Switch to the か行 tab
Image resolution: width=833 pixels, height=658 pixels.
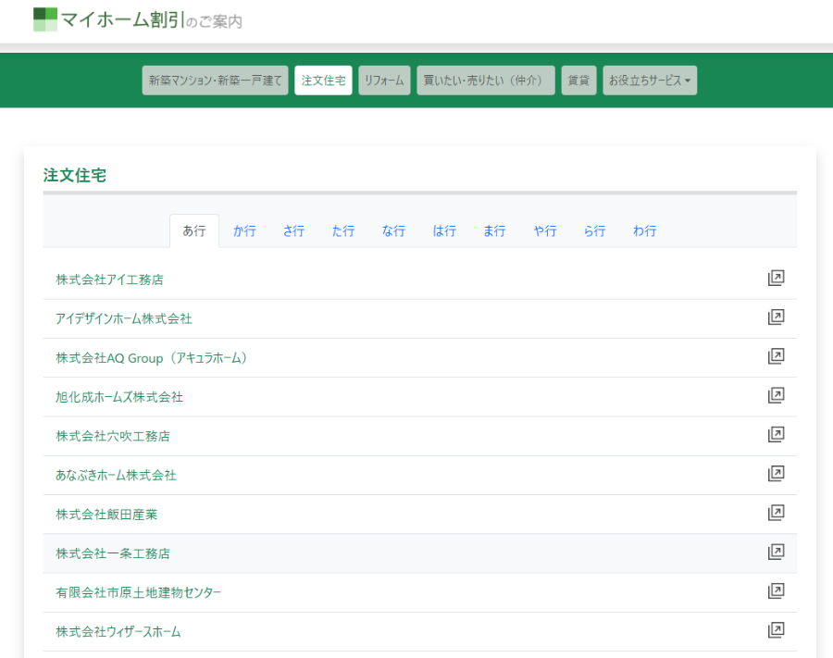[244, 231]
